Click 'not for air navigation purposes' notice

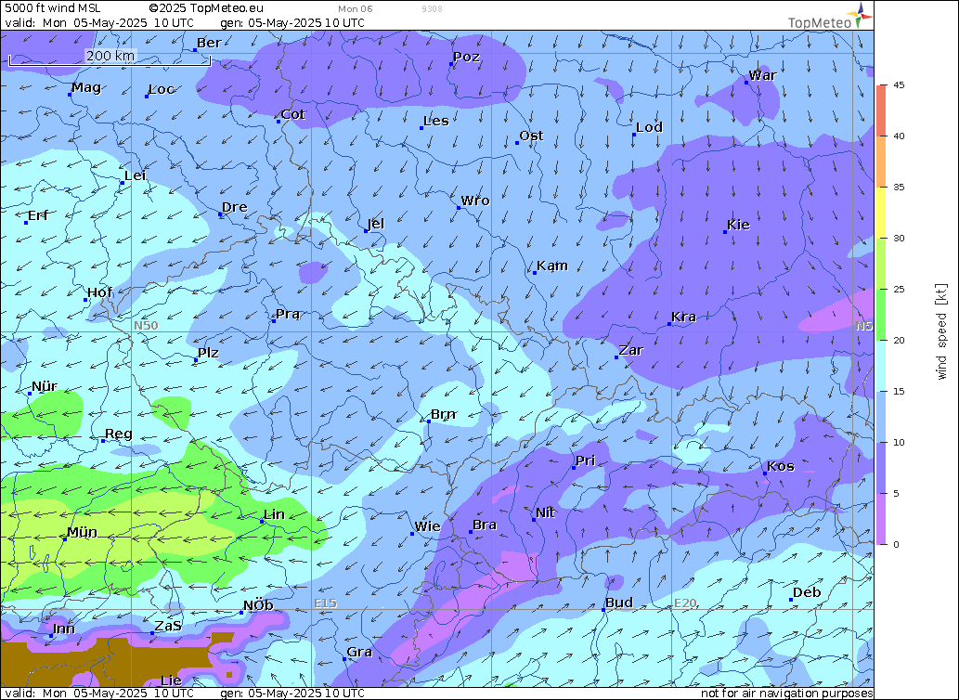[786, 694]
